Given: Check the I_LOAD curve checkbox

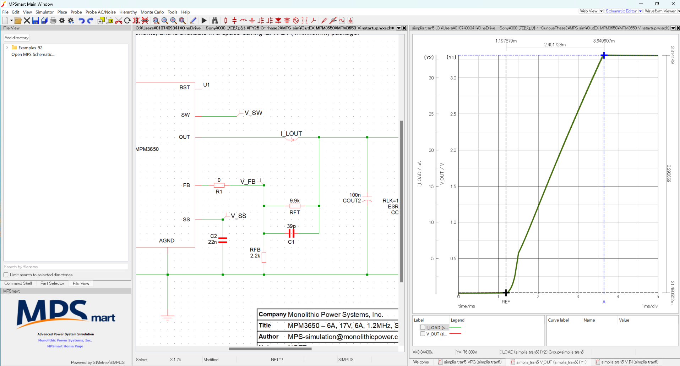Looking at the screenshot, I should [x=423, y=327].
